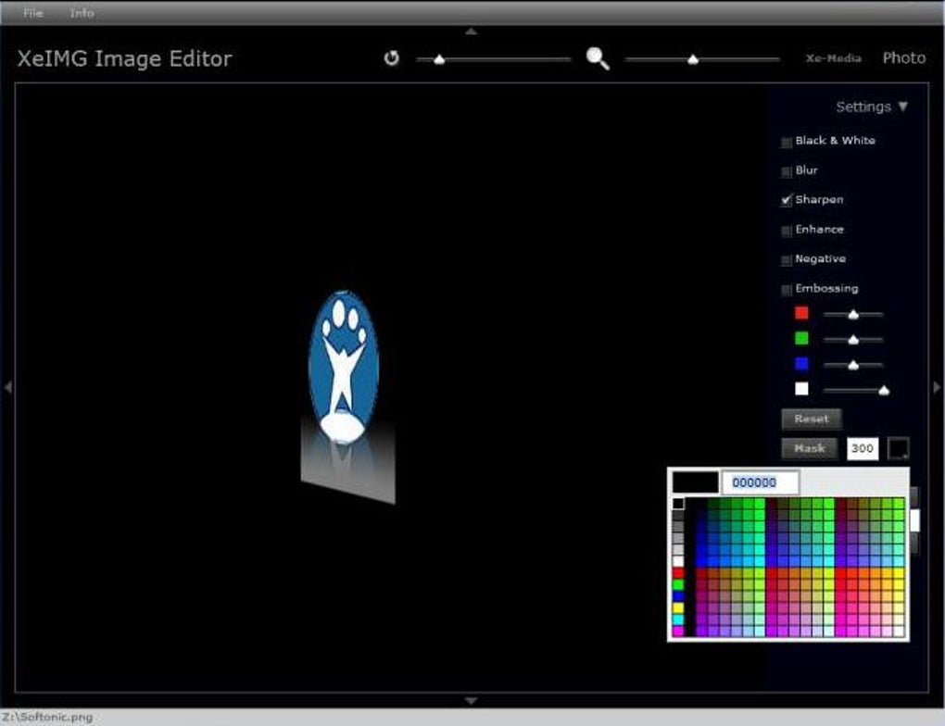Click the Z:\Softonic.png status bar path

pyautogui.click(x=47, y=717)
